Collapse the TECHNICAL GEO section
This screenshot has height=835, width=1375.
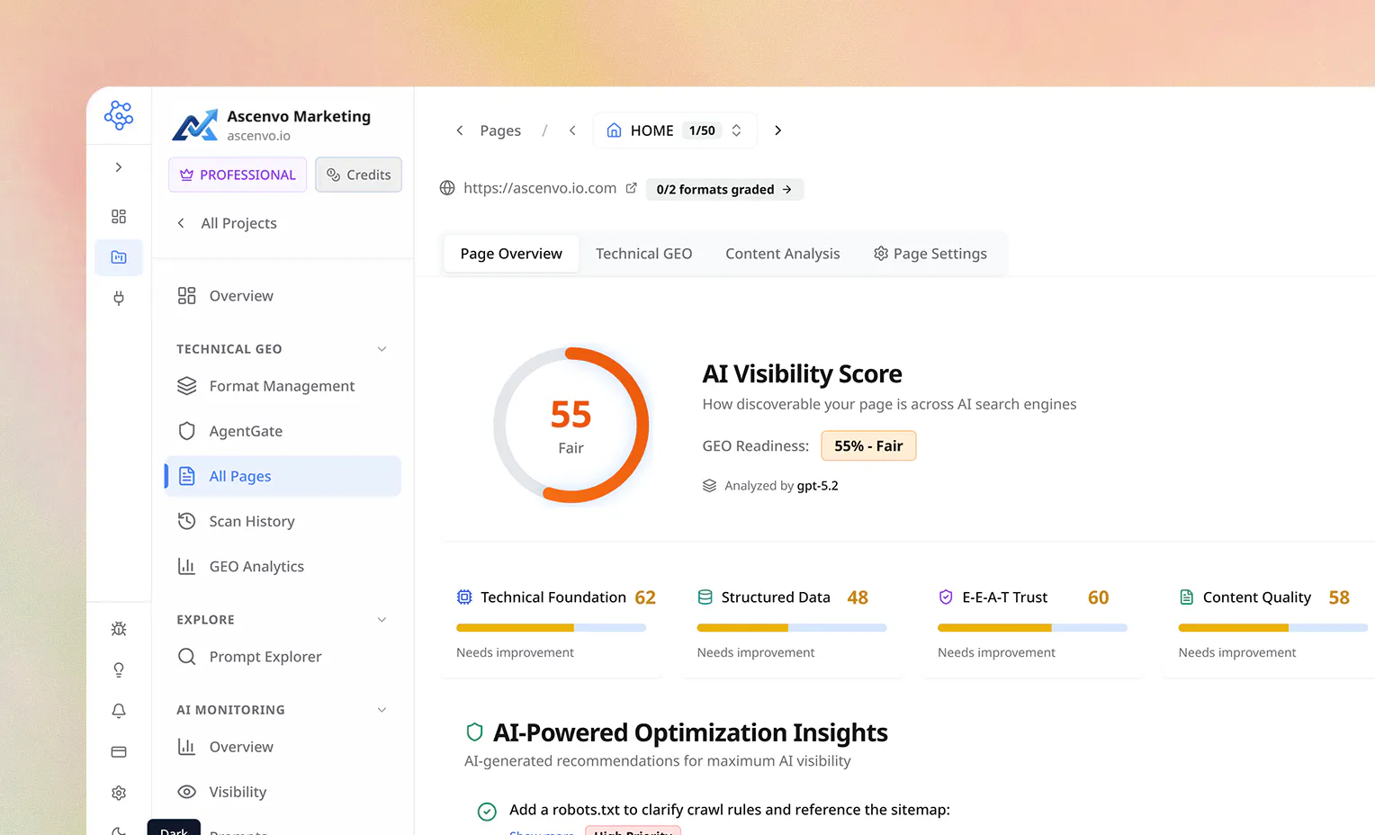pyautogui.click(x=382, y=349)
